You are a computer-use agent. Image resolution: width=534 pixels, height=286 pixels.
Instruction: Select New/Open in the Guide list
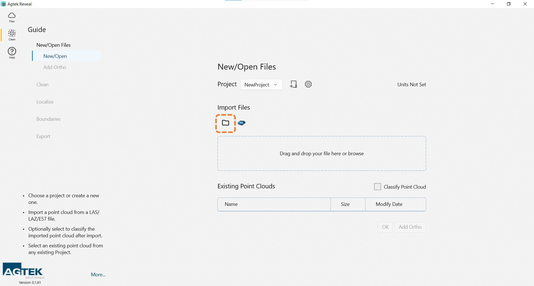tap(55, 56)
